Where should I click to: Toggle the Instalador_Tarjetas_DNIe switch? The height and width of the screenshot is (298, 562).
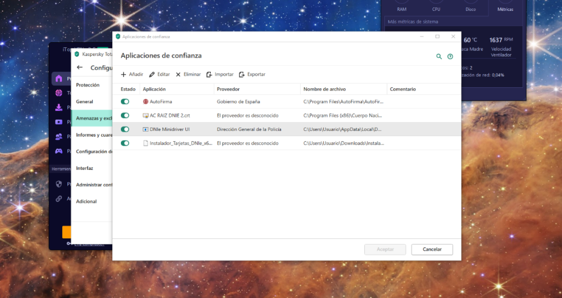pos(125,143)
